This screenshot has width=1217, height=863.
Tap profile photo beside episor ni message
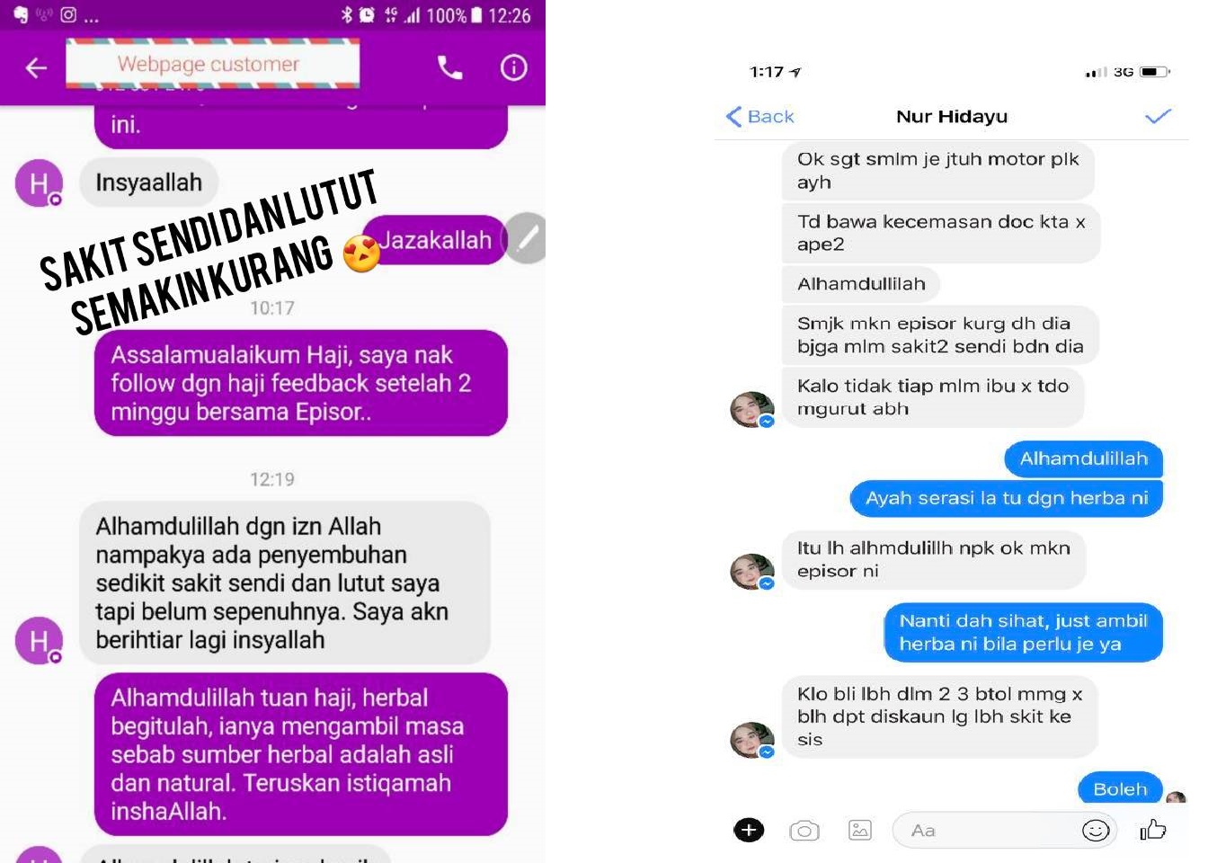pyautogui.click(x=751, y=571)
